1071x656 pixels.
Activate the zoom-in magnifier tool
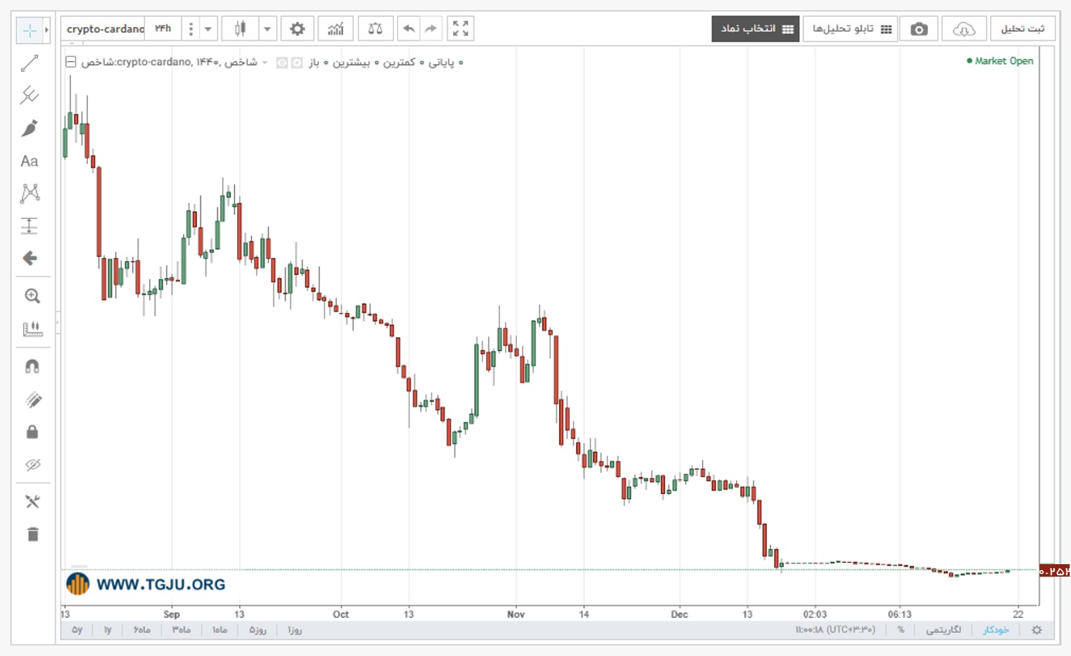coord(32,296)
